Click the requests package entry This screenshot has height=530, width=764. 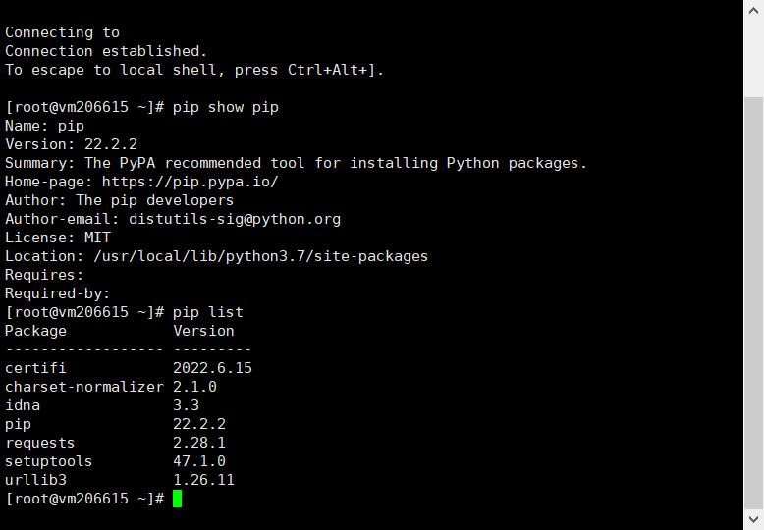(x=40, y=443)
